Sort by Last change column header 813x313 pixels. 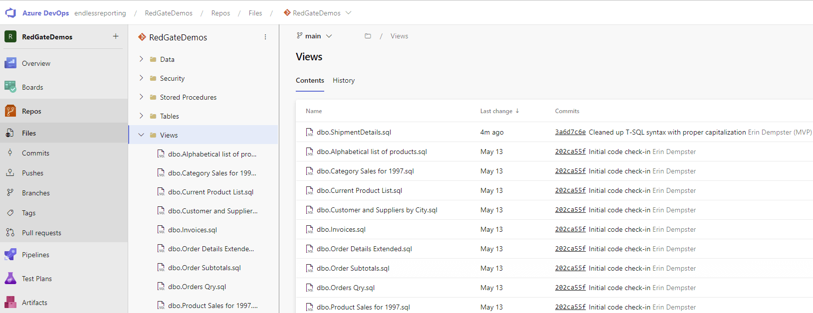pos(496,111)
